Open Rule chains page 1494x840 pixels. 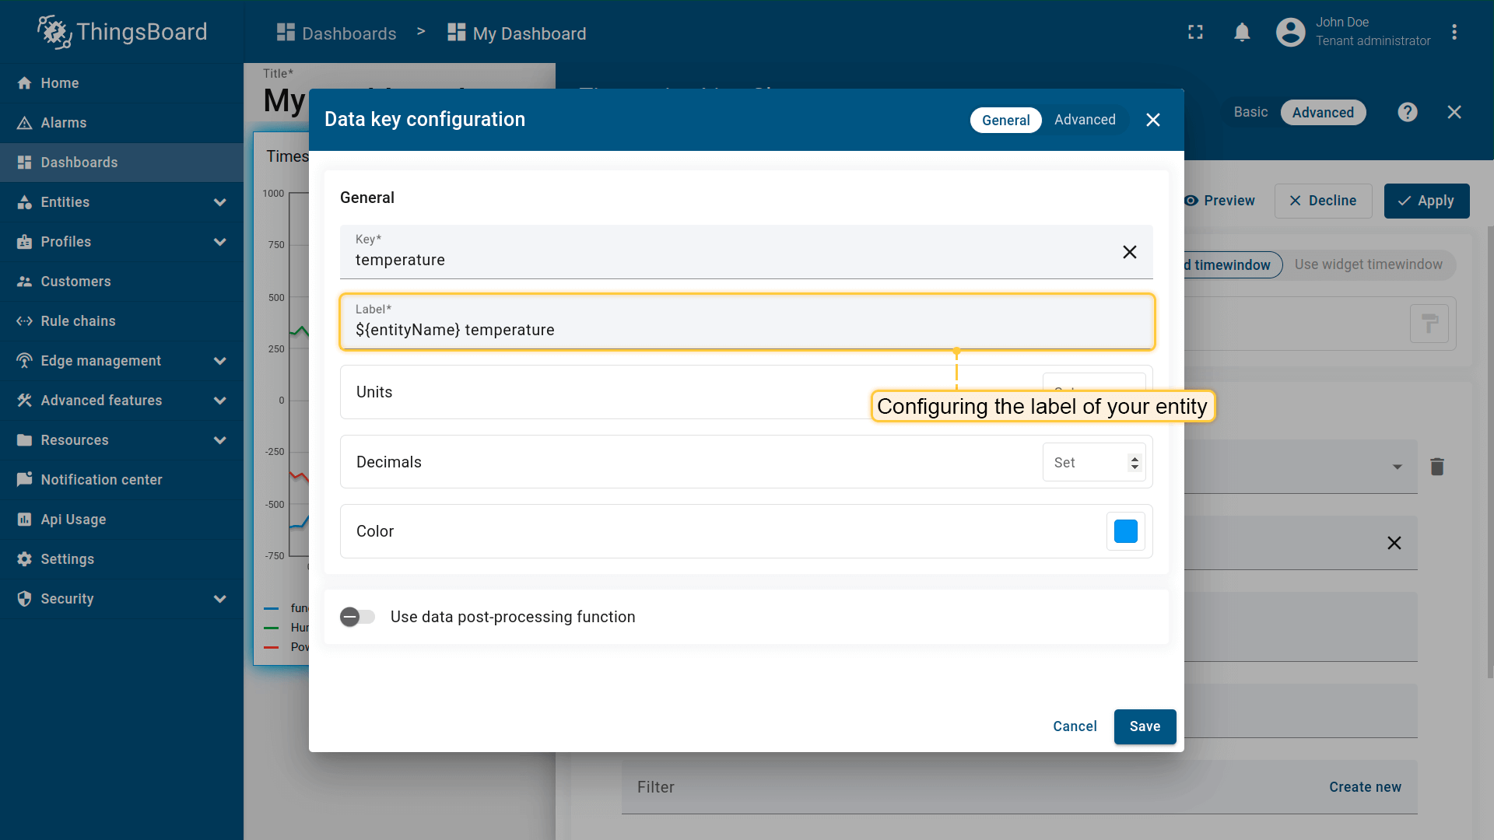pos(78,321)
